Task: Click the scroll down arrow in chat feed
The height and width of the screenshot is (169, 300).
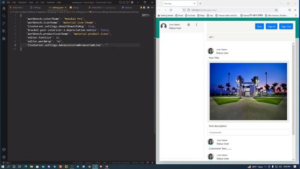Action: [293, 160]
